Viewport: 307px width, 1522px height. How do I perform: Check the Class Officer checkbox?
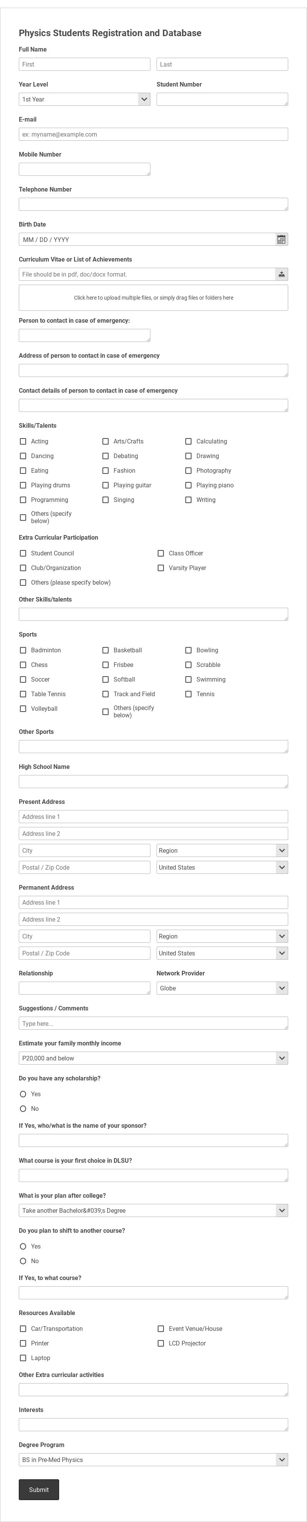161,553
